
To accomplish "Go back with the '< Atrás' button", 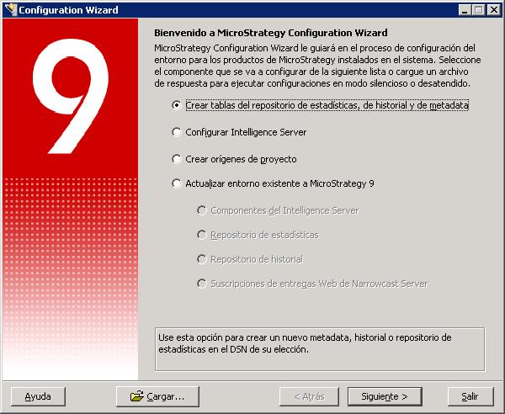I will pos(309,396).
